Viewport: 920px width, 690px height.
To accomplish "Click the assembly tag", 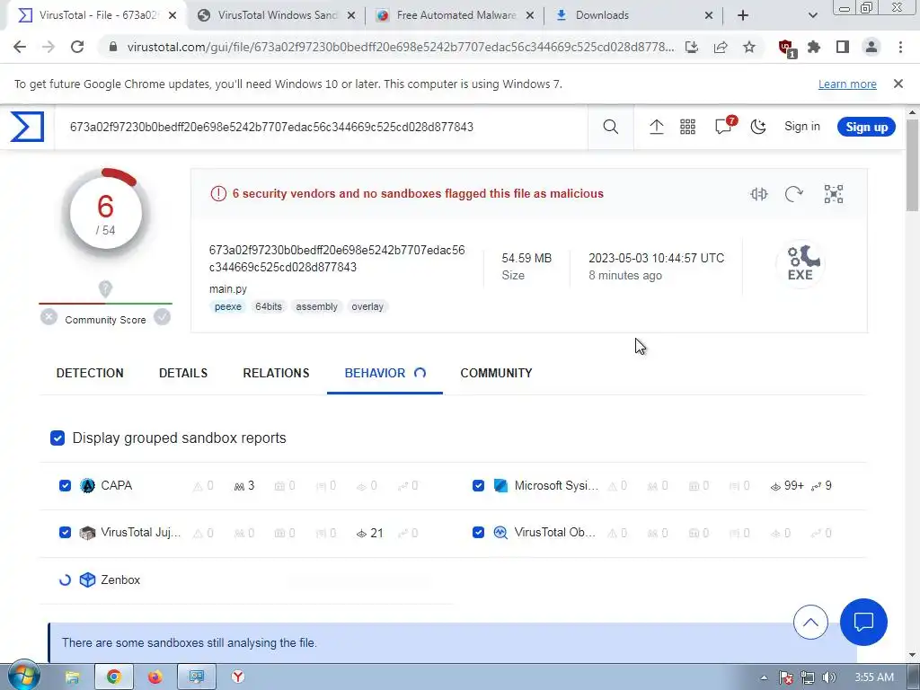I will coord(317,307).
